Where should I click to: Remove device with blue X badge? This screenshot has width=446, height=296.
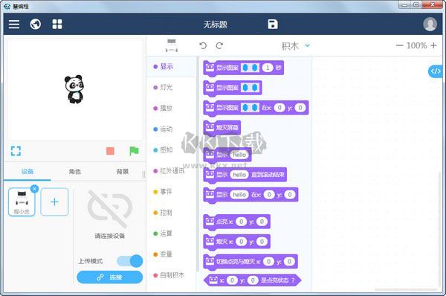(x=34, y=189)
